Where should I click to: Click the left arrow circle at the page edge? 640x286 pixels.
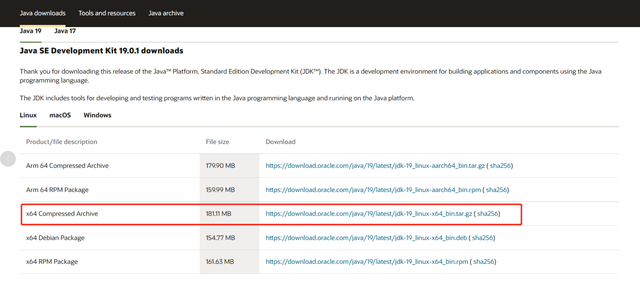8,159
